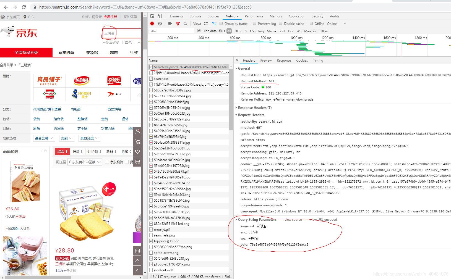Stop recording network log red button
The image size is (451, 279).
click(x=152, y=23)
